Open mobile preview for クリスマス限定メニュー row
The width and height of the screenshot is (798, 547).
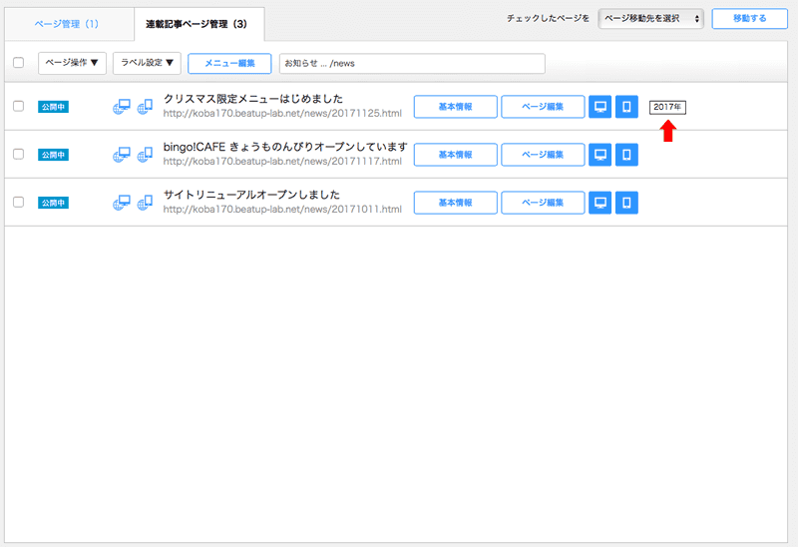coord(626,107)
